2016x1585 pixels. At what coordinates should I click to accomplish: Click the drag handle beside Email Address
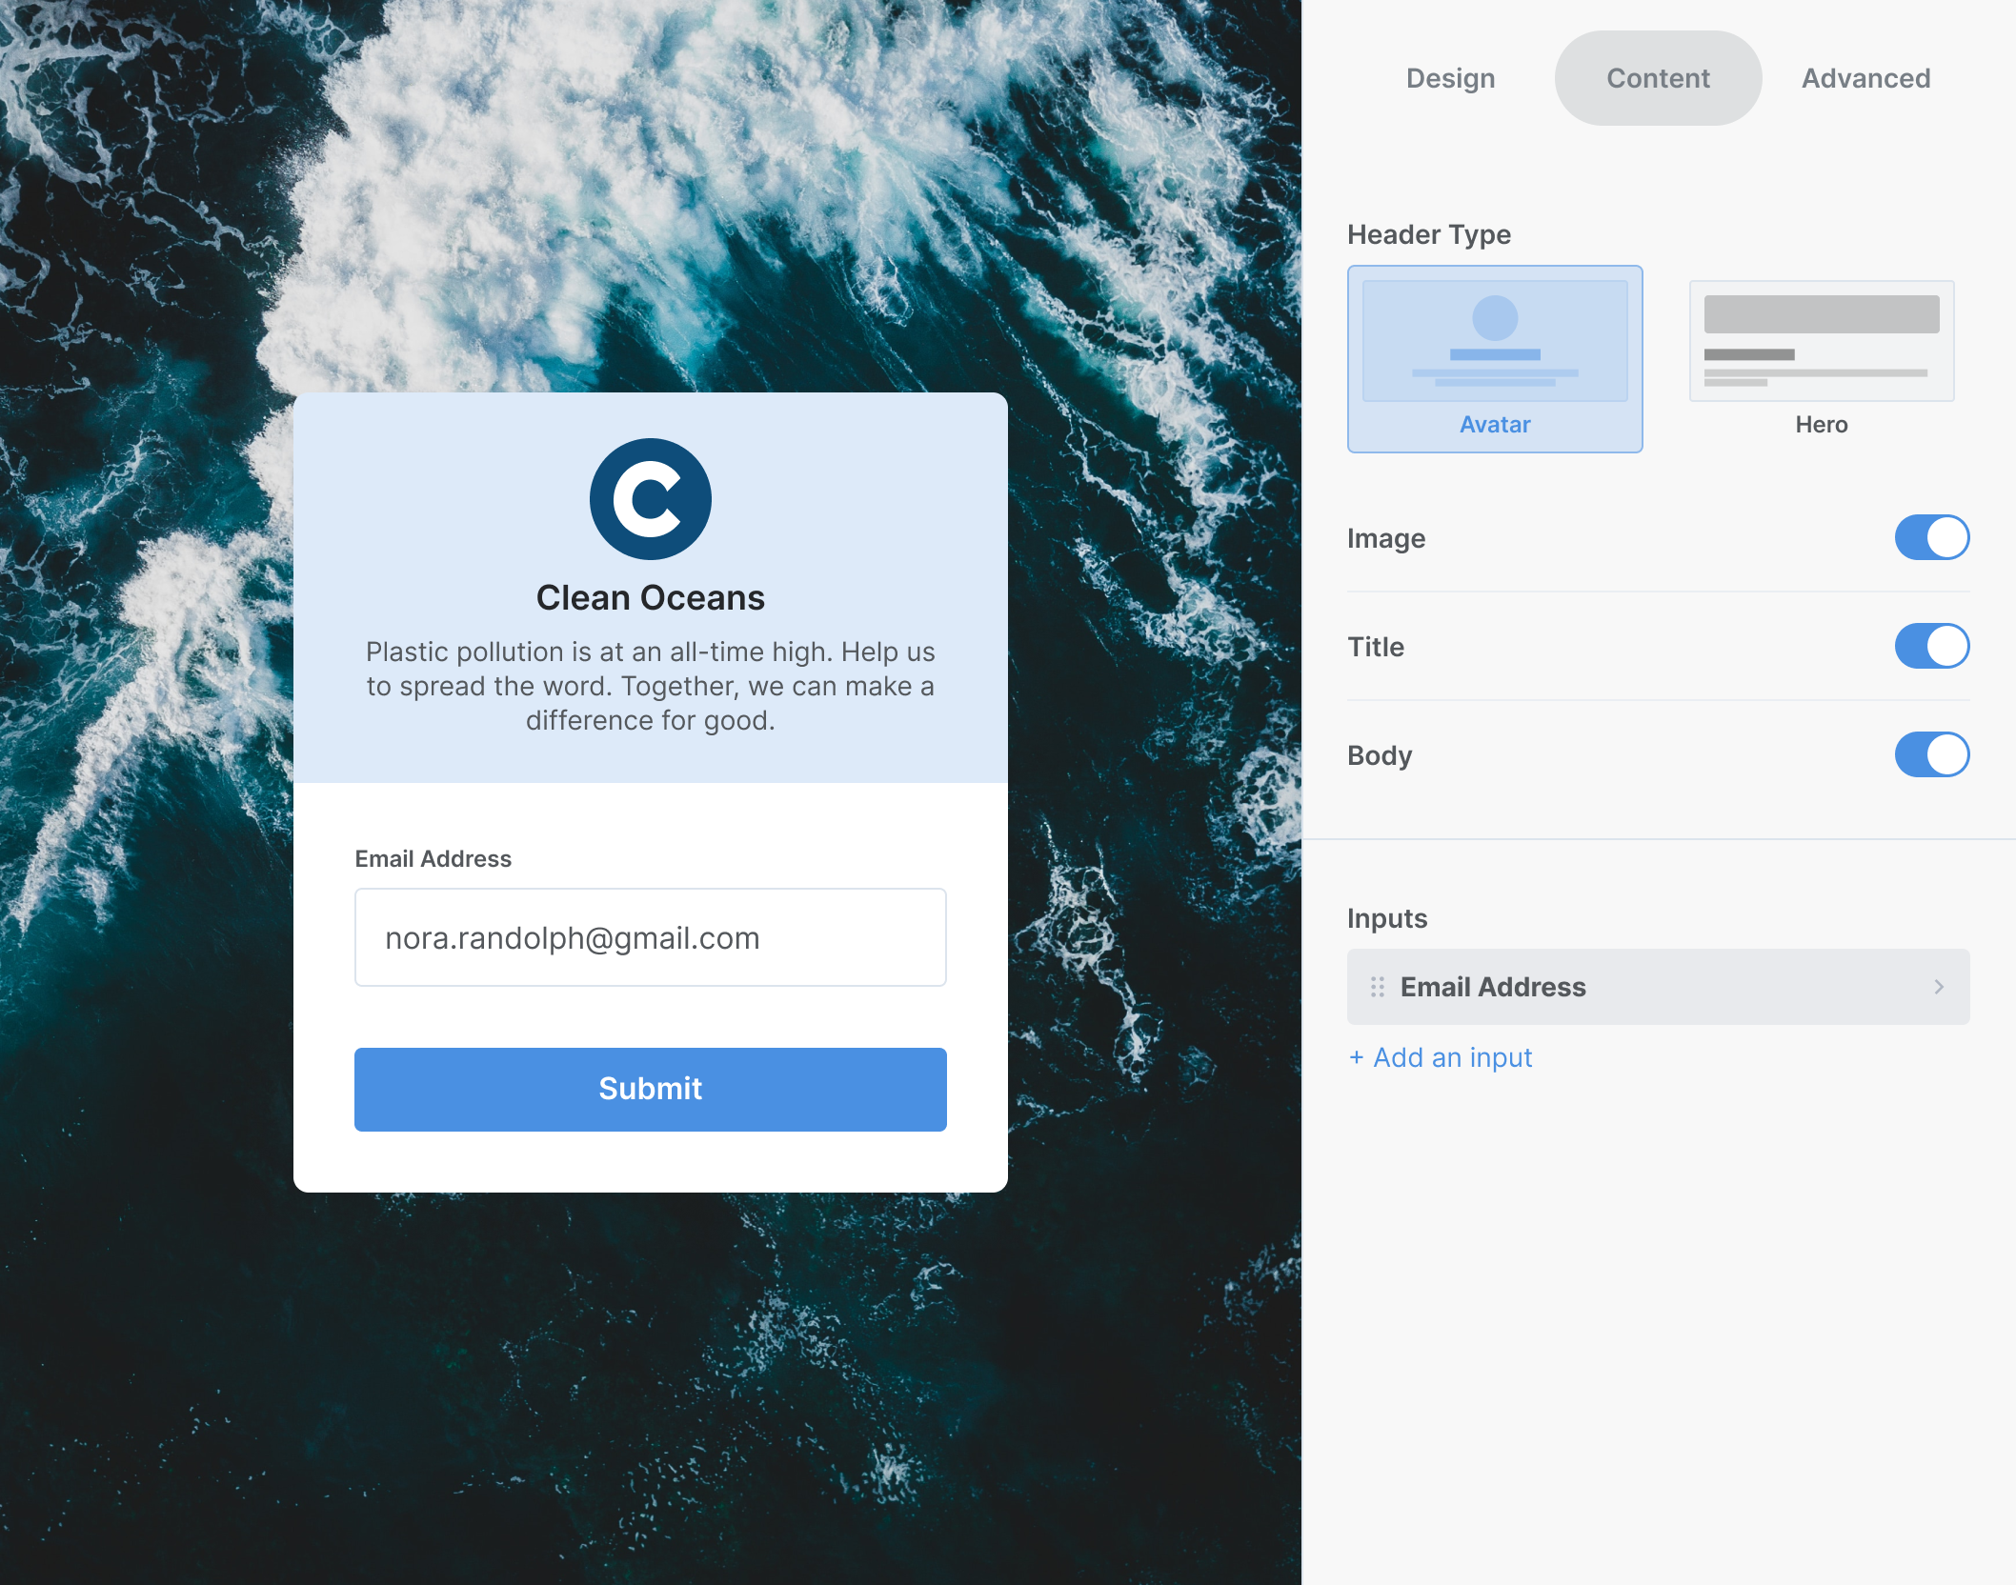coord(1376,987)
